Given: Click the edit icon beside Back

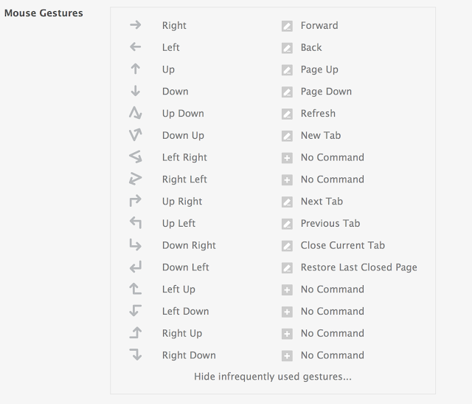Looking at the screenshot, I should pos(287,48).
